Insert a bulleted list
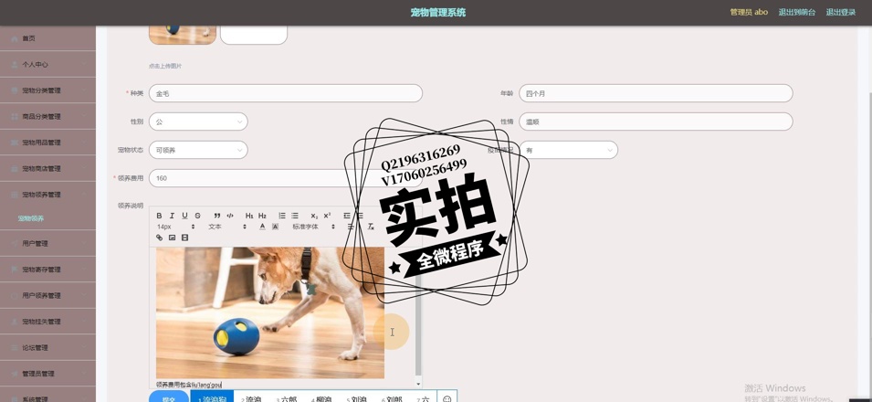Viewport: 872px width, 402px height. tap(295, 216)
